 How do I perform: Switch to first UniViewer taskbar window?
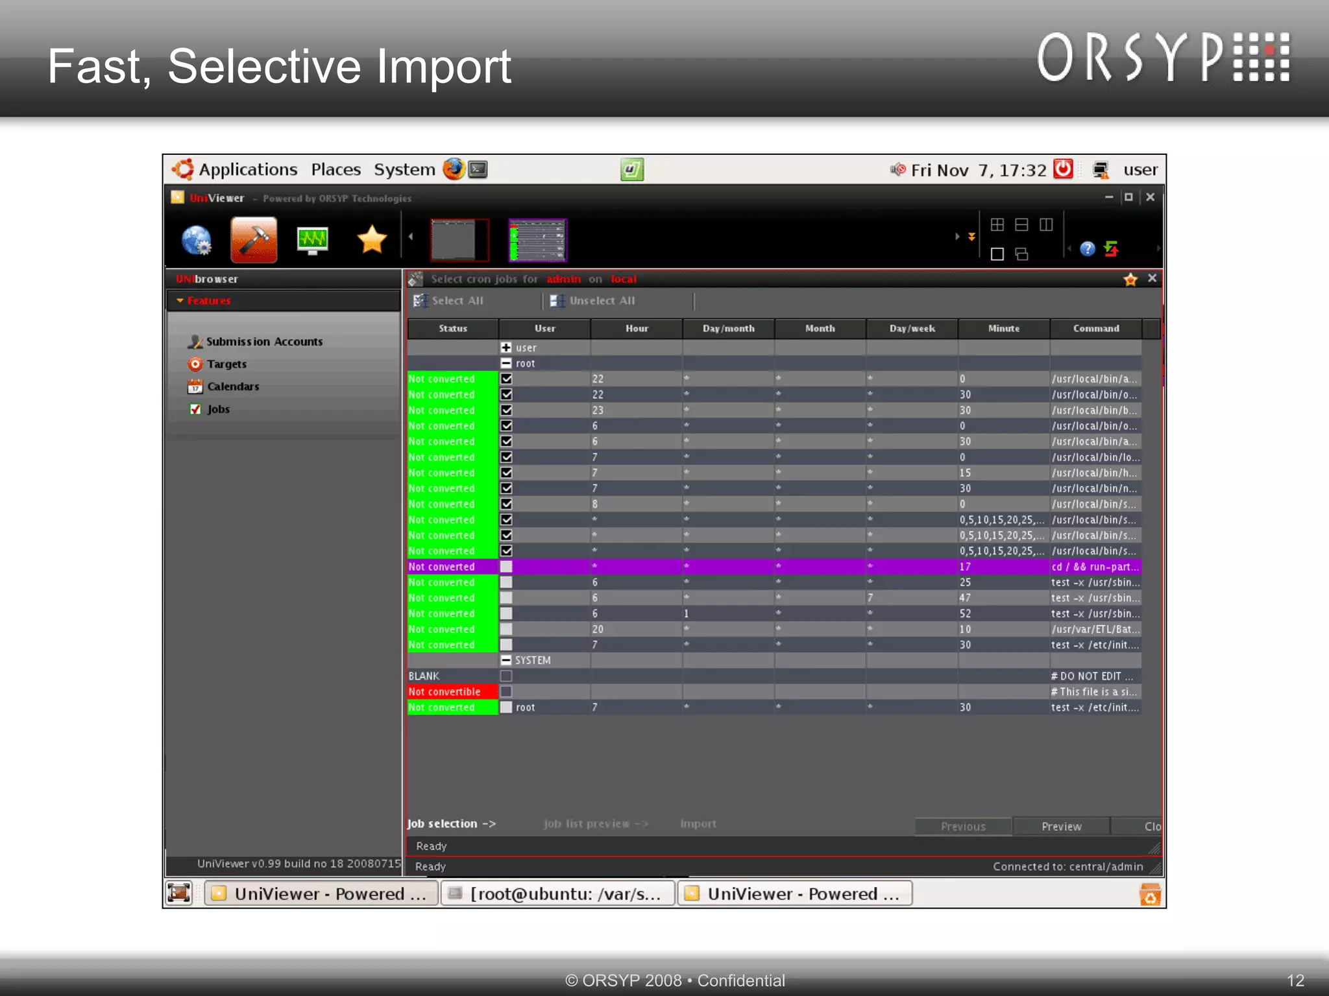321,894
